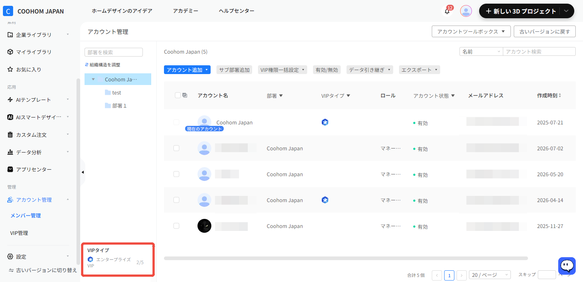Open the データ引き継ぎ dropdown
Image resolution: width=583 pixels, height=282 pixels.
(x=369, y=70)
